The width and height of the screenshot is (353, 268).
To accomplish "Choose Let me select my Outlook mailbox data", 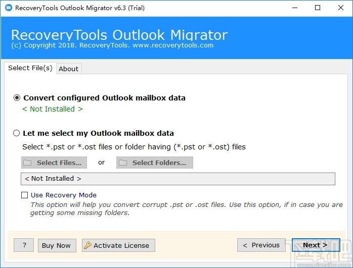I will 17,133.
